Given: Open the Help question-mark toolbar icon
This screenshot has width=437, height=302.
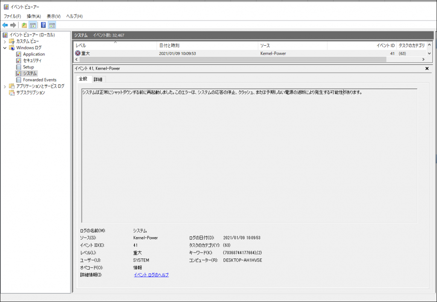Looking at the screenshot, I should [x=43, y=25].
